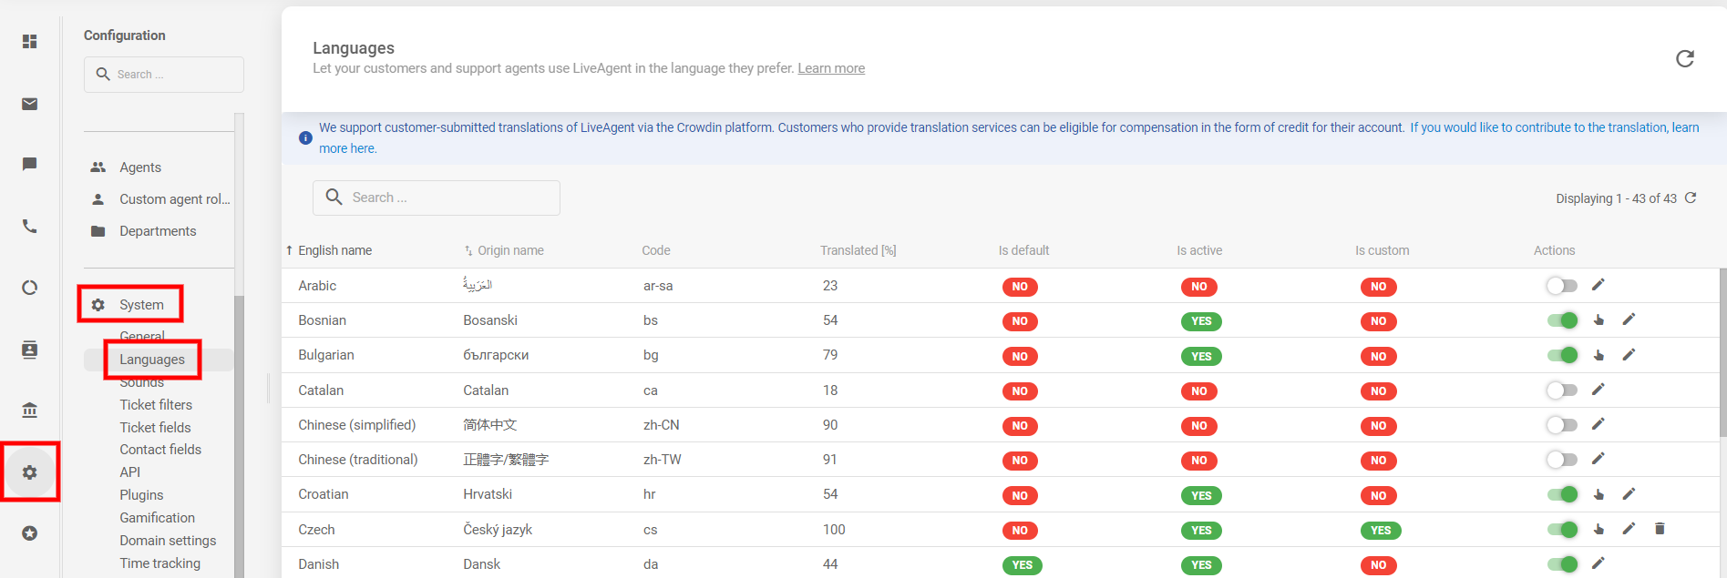Open Ticket filters in the System menu
This screenshot has width=1727, height=578.
(156, 405)
